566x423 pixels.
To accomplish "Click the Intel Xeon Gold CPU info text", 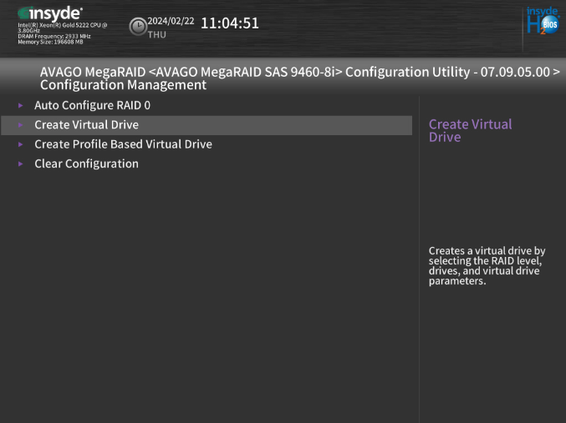I will 63,28.
